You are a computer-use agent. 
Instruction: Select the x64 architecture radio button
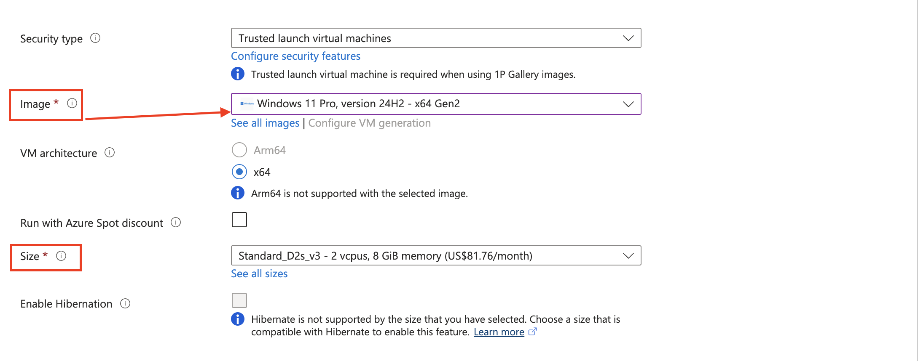(x=239, y=172)
